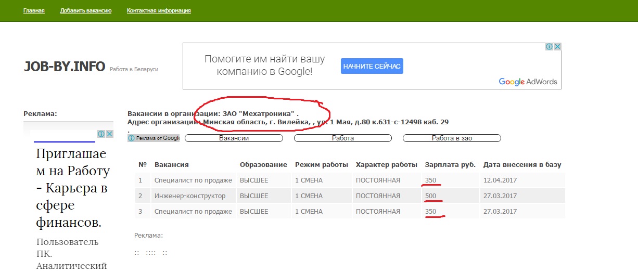This screenshot has width=638, height=273.
Task: Click the 500 salary value
Action: pyautogui.click(x=430, y=196)
